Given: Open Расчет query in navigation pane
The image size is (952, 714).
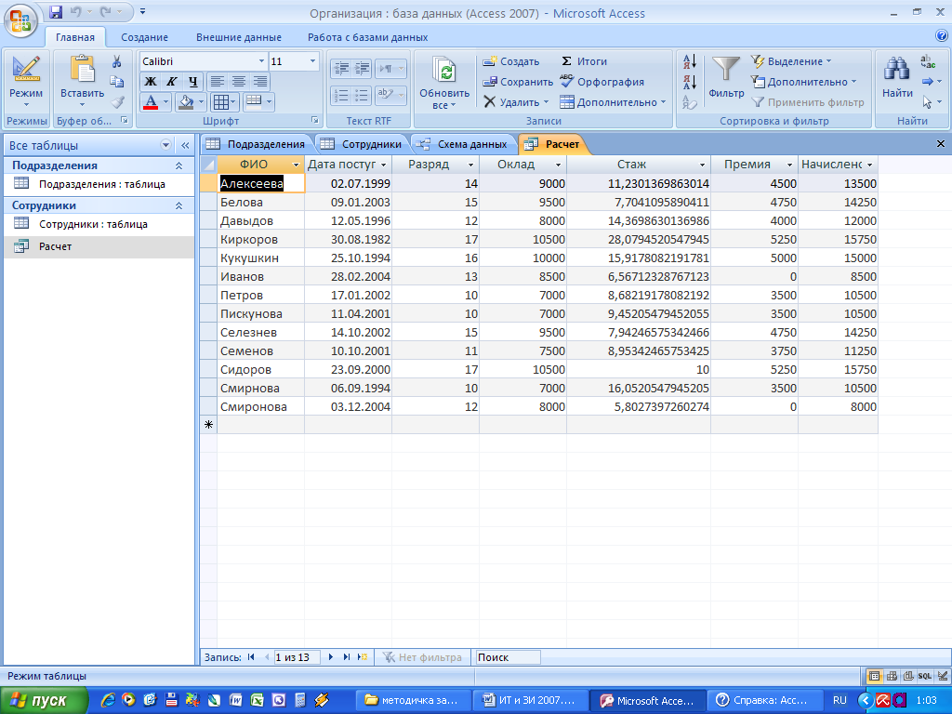Looking at the screenshot, I should (x=99, y=246).
